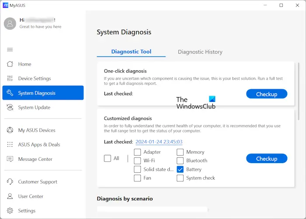Viewport: 306px width, 219px height.
Task: Open My ASUS Devices
Action: 43,130
